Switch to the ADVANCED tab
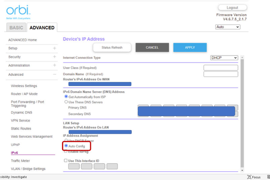The width and height of the screenshot is (270, 180). click(42, 28)
